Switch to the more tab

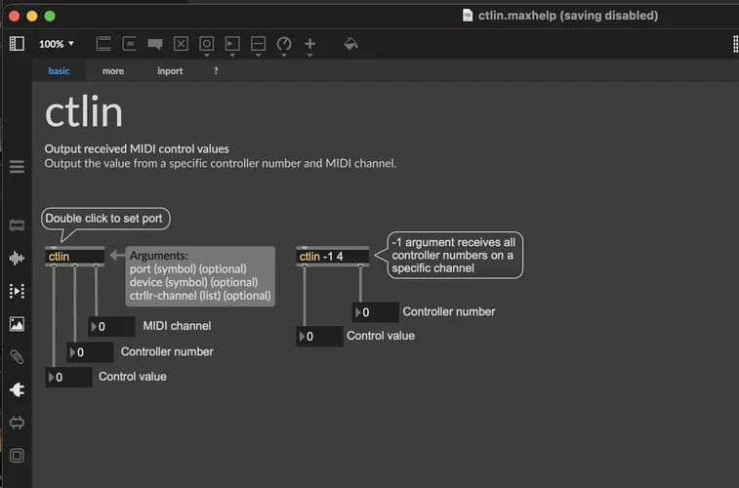click(x=113, y=70)
